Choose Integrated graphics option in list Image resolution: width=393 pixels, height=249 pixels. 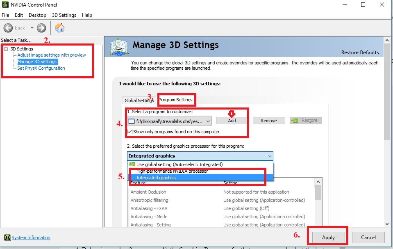pyautogui.click(x=200, y=178)
